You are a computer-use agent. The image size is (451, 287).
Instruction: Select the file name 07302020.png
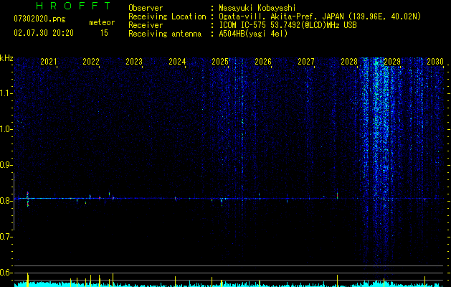tap(39, 19)
